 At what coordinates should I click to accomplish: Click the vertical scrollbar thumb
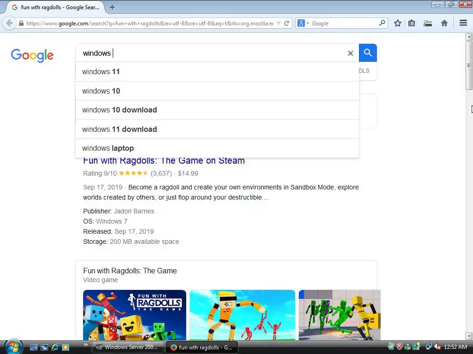(469, 65)
